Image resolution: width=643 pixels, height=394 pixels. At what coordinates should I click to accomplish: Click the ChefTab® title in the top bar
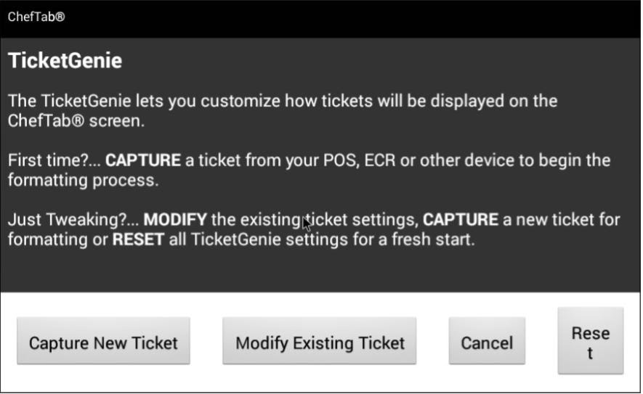point(36,17)
